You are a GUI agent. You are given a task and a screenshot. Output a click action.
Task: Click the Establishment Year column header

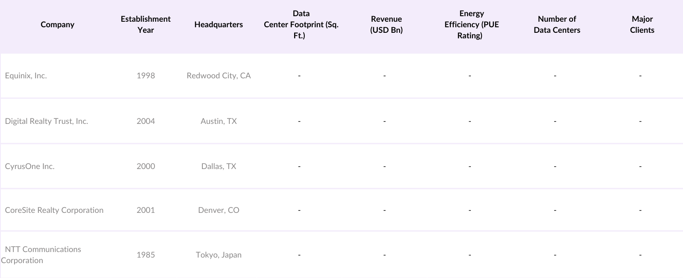tap(146, 25)
